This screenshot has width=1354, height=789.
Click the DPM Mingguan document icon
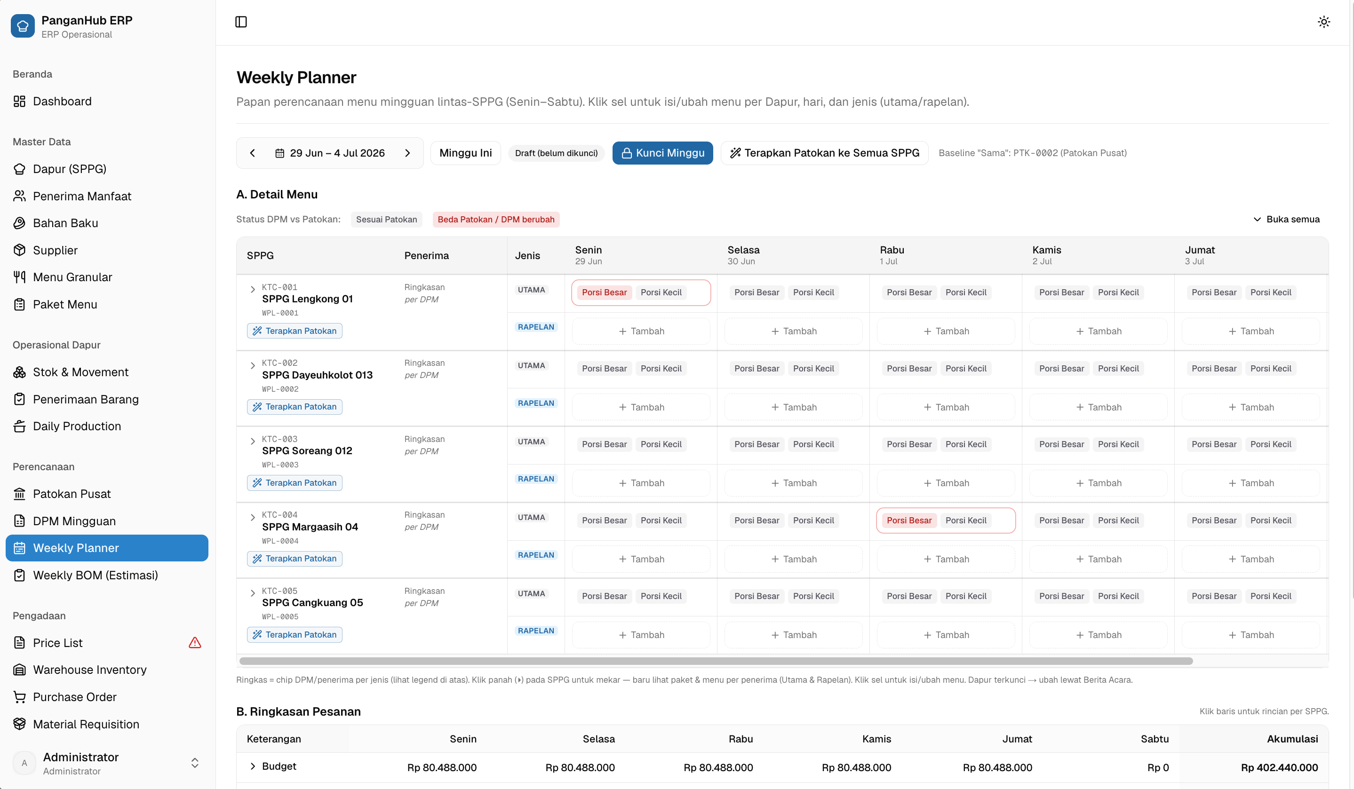coord(19,521)
